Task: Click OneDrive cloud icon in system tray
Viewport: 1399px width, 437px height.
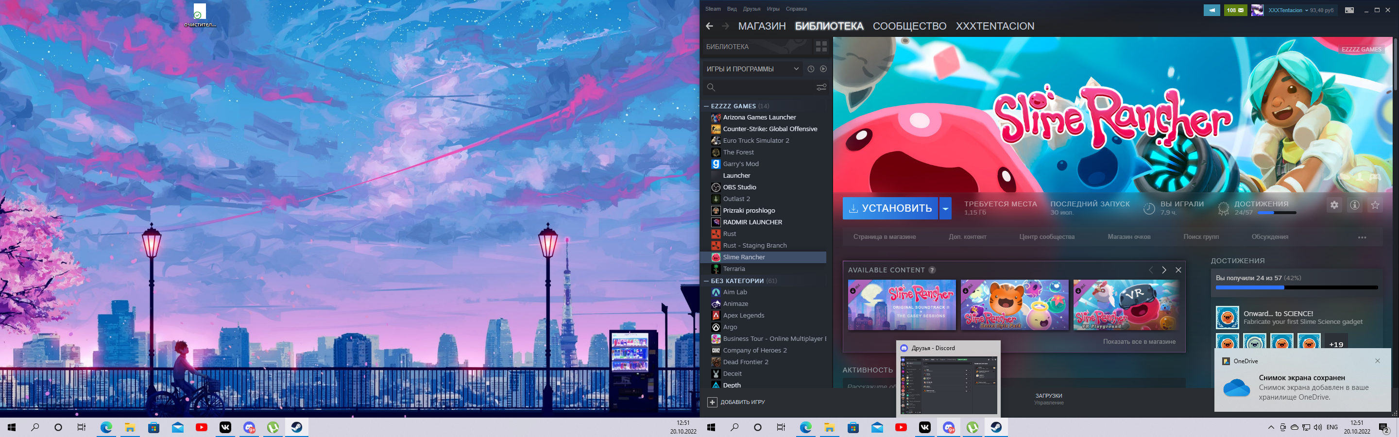Action: [1295, 427]
